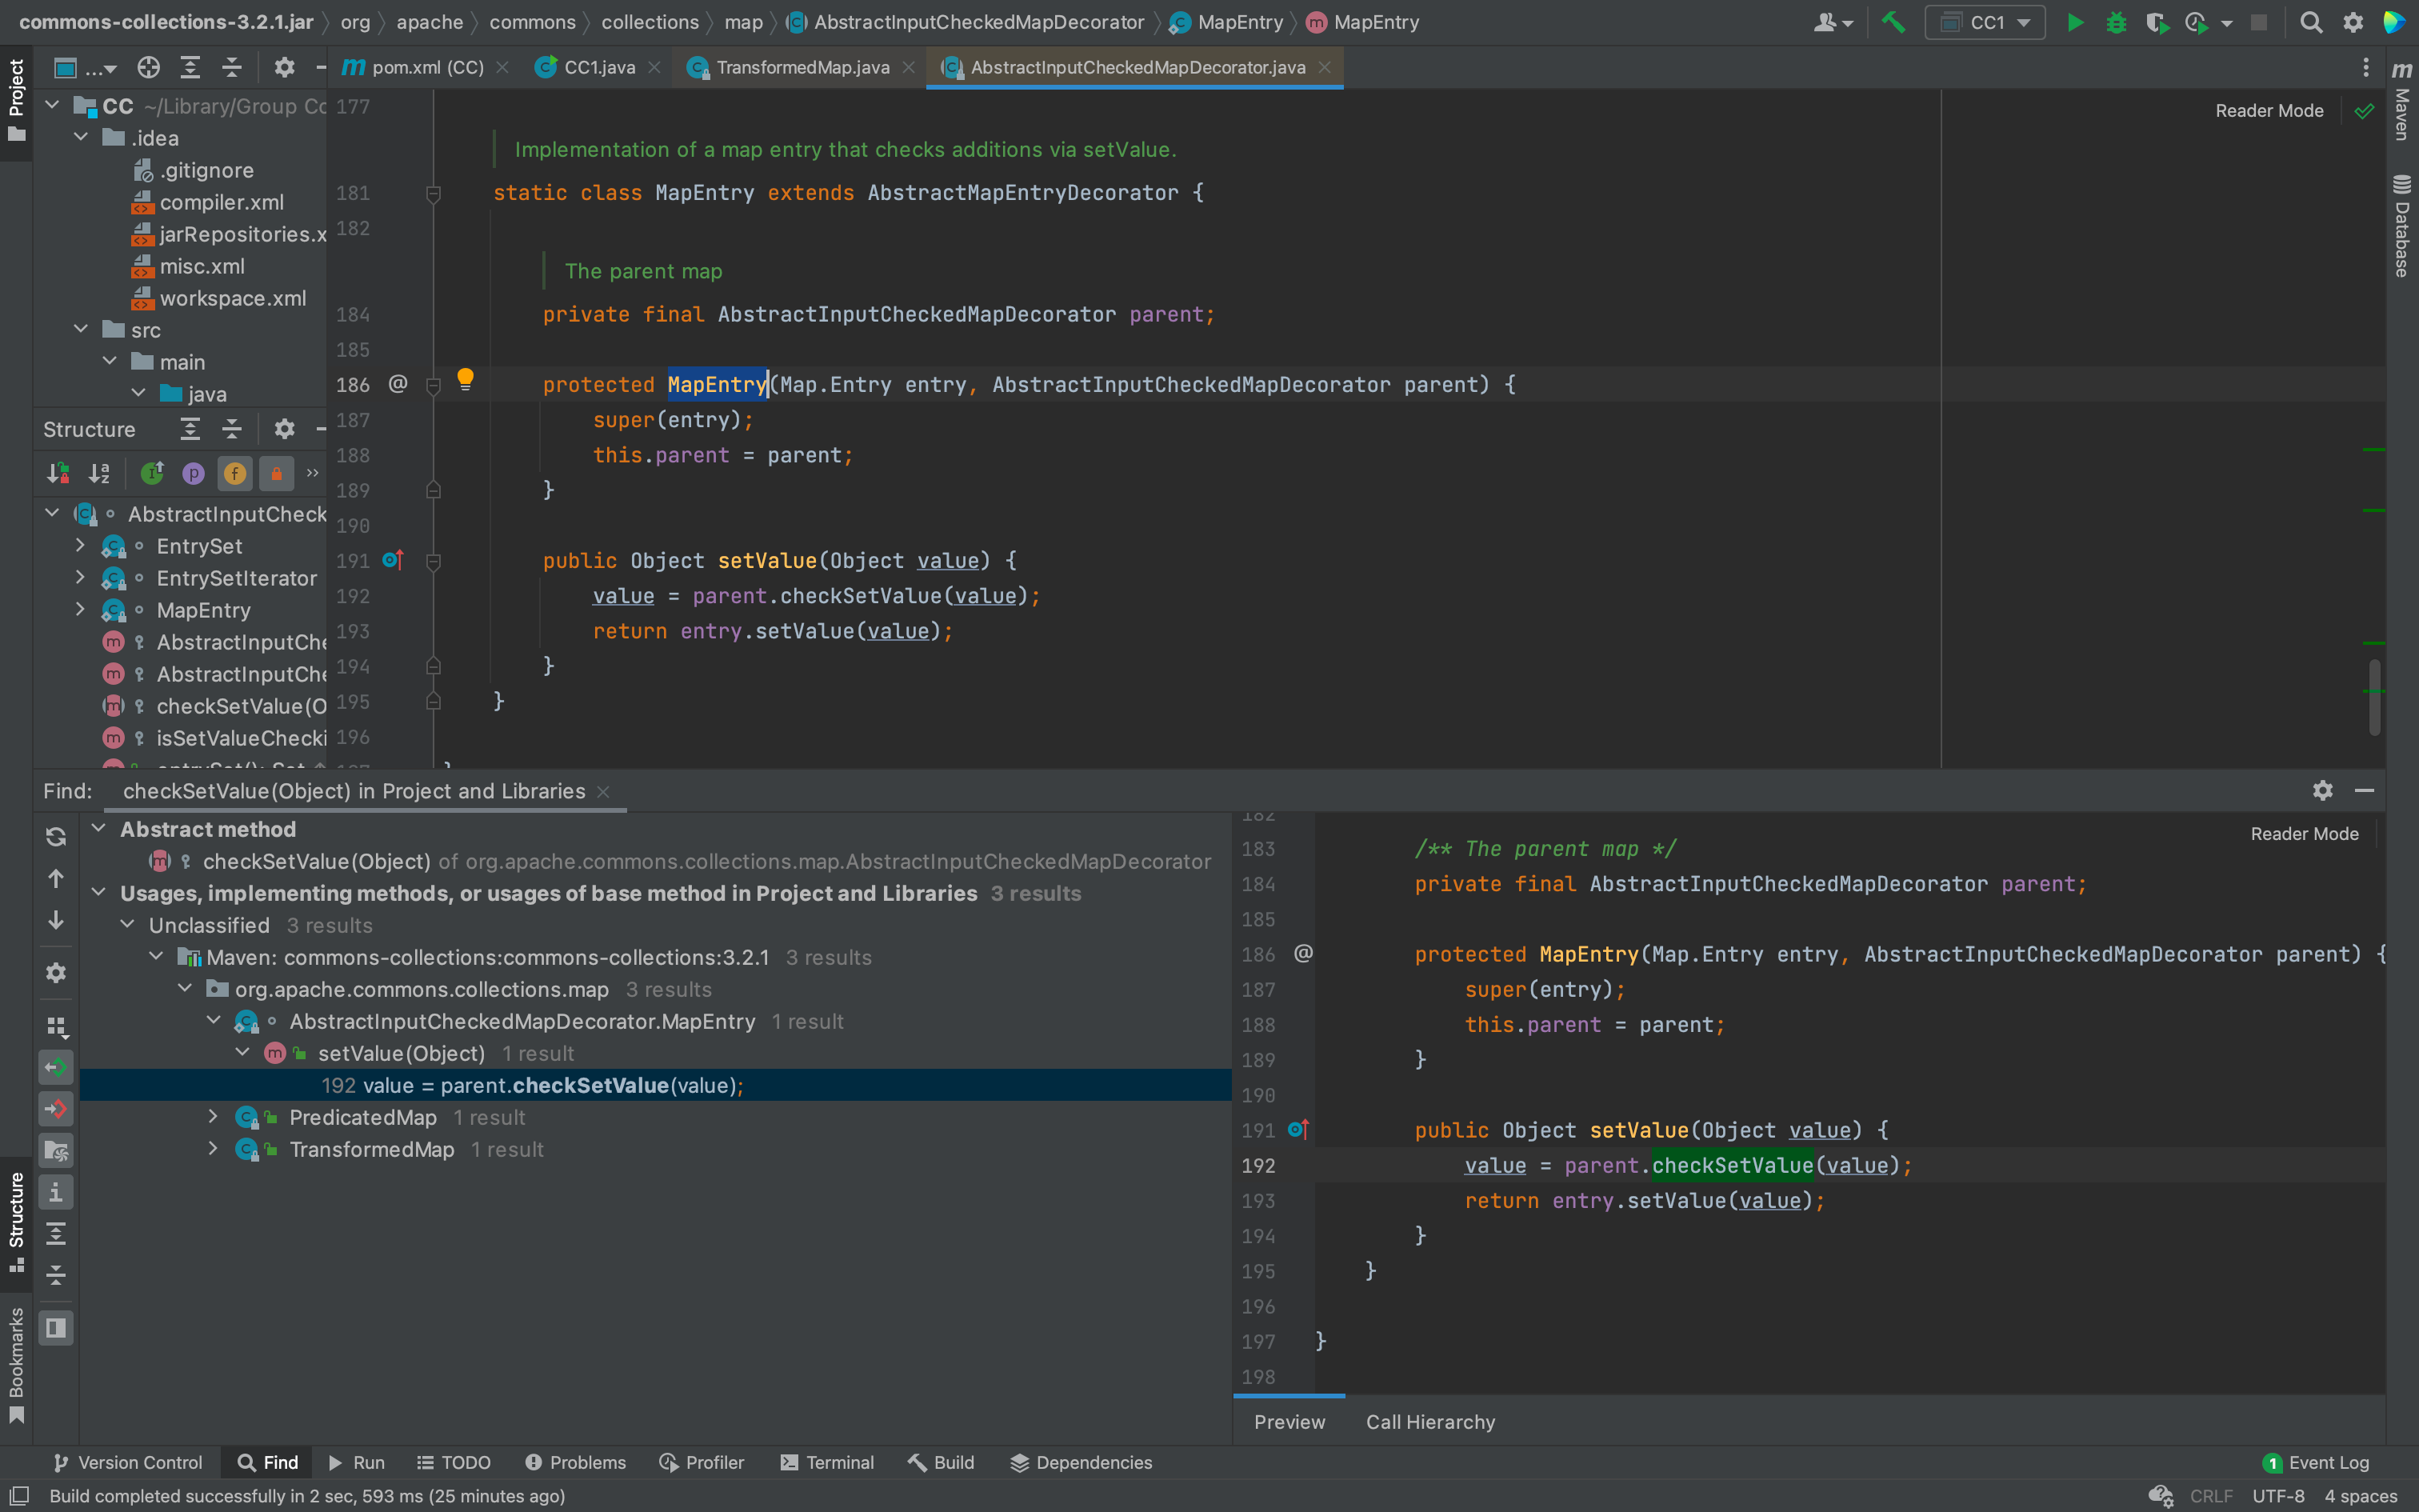
Task: Open Problems tool window
Action: coord(576,1462)
